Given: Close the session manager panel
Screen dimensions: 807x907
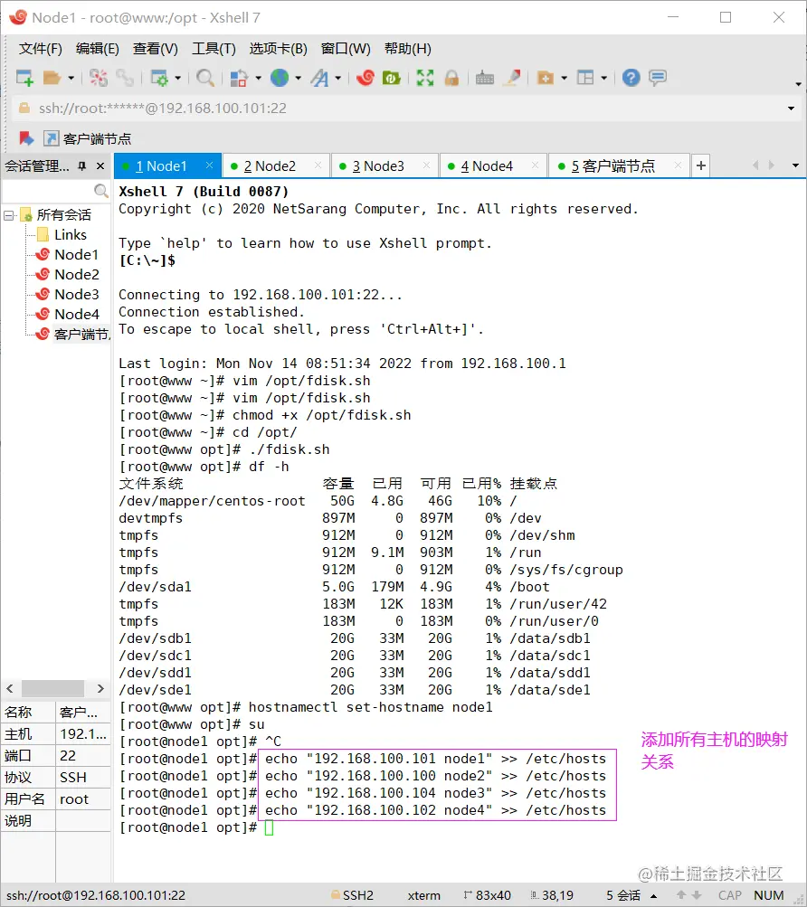Looking at the screenshot, I should pos(100,166).
